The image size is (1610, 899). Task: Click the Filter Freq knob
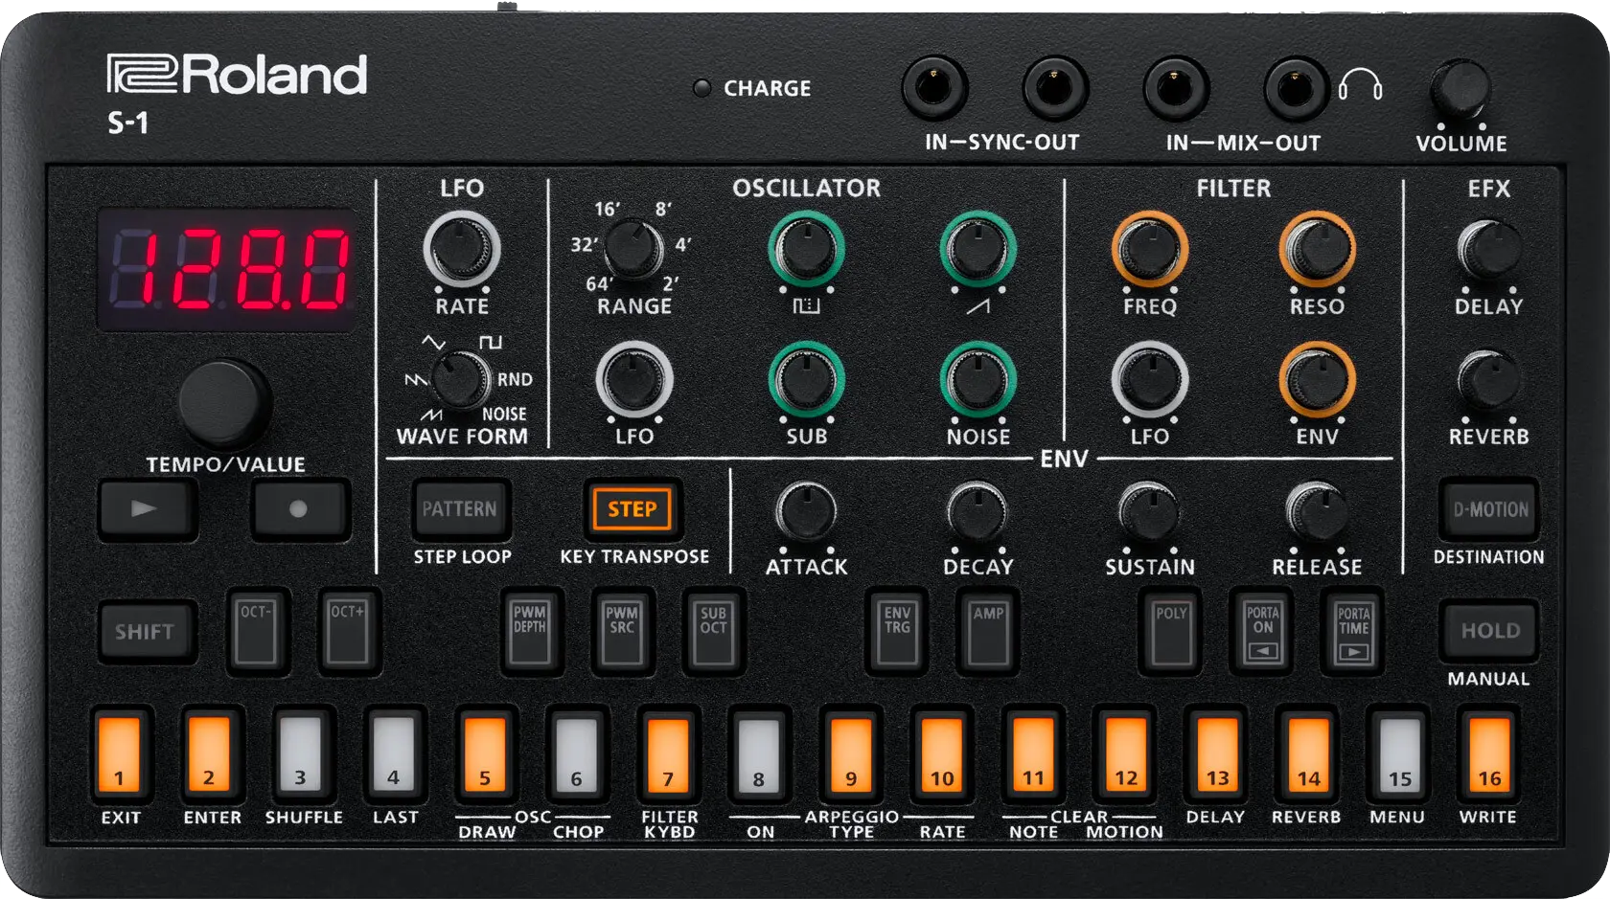1149,249
